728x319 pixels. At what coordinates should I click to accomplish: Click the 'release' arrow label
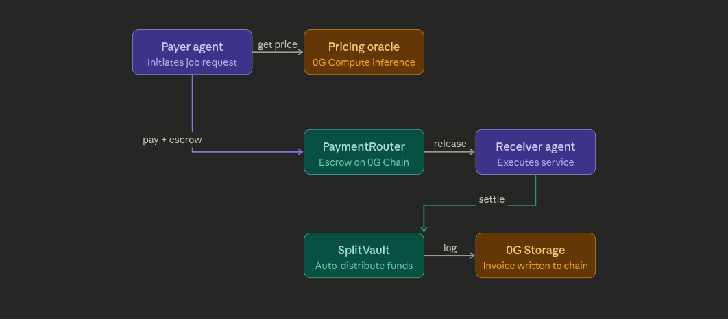pyautogui.click(x=450, y=144)
